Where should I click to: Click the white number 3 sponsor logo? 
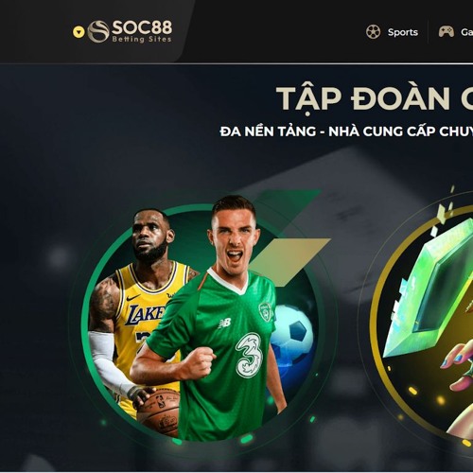250,355
